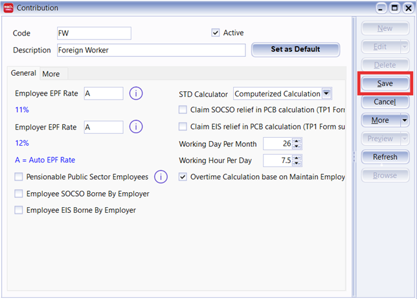Tick Claim SOCSO relief in PCB calculation
This screenshot has width=417, height=299.
pyautogui.click(x=183, y=110)
